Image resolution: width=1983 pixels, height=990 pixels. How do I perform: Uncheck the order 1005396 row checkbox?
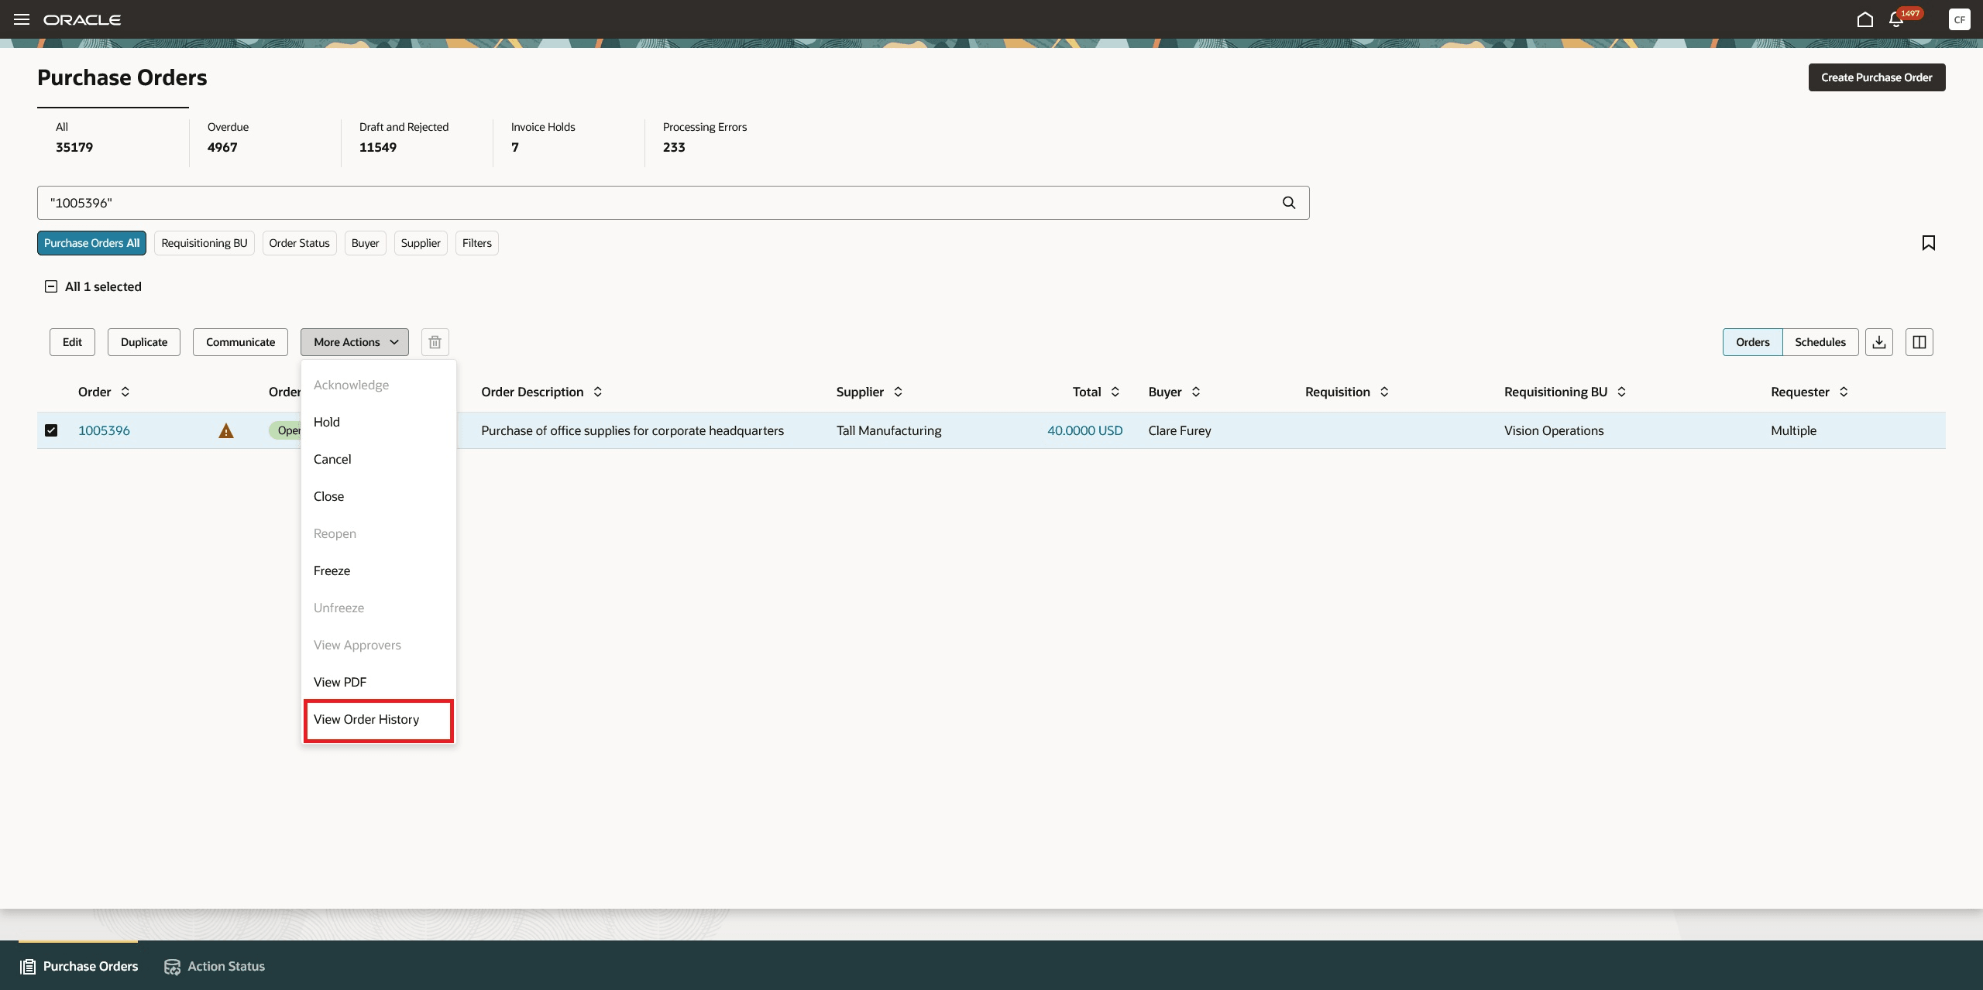51,430
